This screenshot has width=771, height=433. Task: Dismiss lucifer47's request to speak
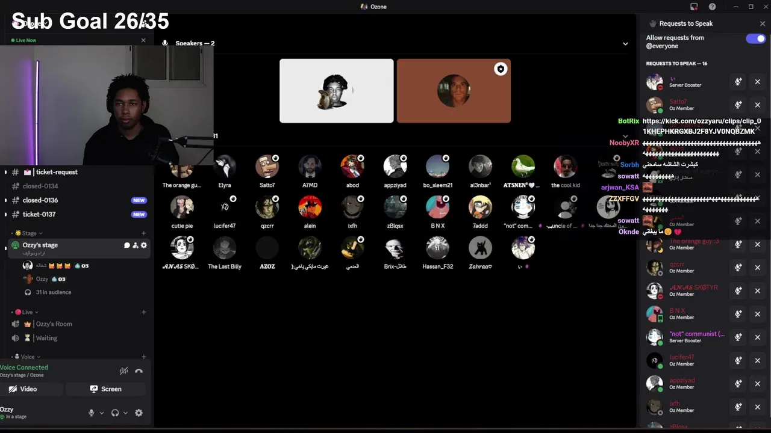tap(758, 360)
